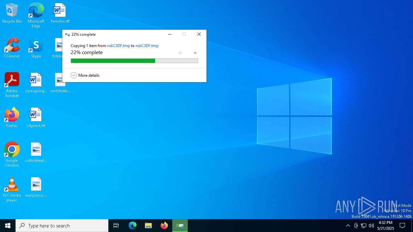Open the Task View button
The height and width of the screenshot is (232, 413).
[116, 226]
